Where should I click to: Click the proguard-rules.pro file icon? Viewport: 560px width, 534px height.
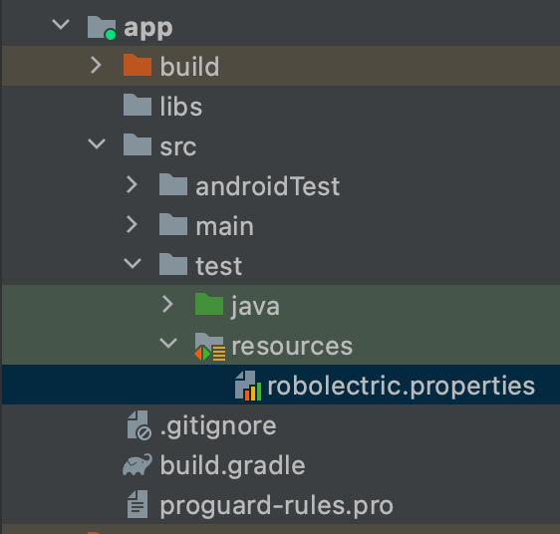pos(138,504)
